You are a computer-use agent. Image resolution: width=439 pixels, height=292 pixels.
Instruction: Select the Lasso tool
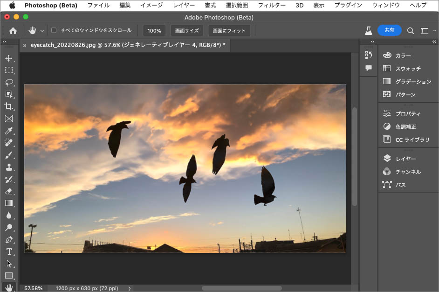(x=9, y=82)
